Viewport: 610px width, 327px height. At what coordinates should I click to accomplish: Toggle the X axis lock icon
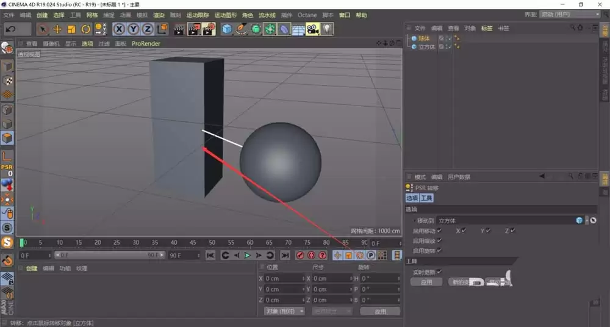pyautogui.click(x=119, y=29)
